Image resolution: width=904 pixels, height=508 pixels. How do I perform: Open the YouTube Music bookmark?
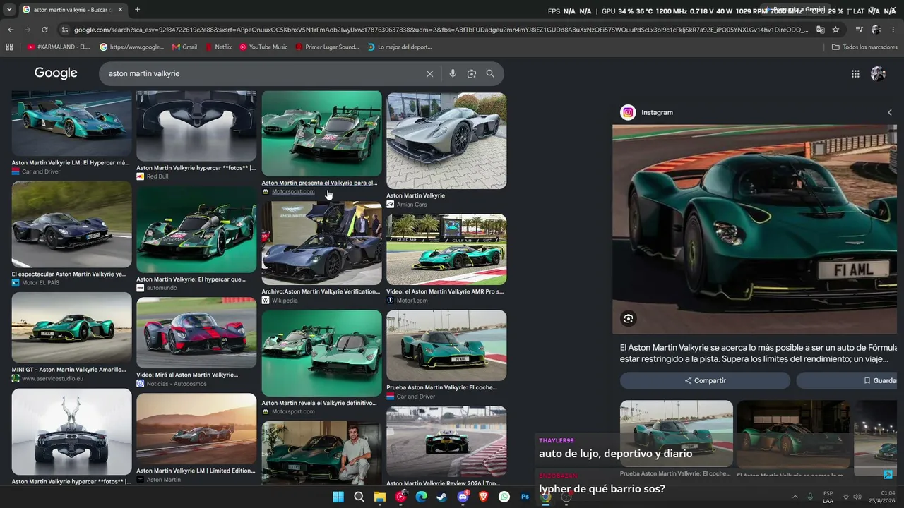[263, 47]
